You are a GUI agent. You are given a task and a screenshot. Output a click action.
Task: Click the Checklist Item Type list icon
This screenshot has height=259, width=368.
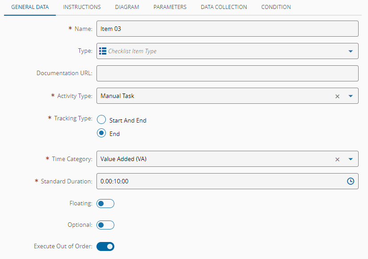[103, 51]
